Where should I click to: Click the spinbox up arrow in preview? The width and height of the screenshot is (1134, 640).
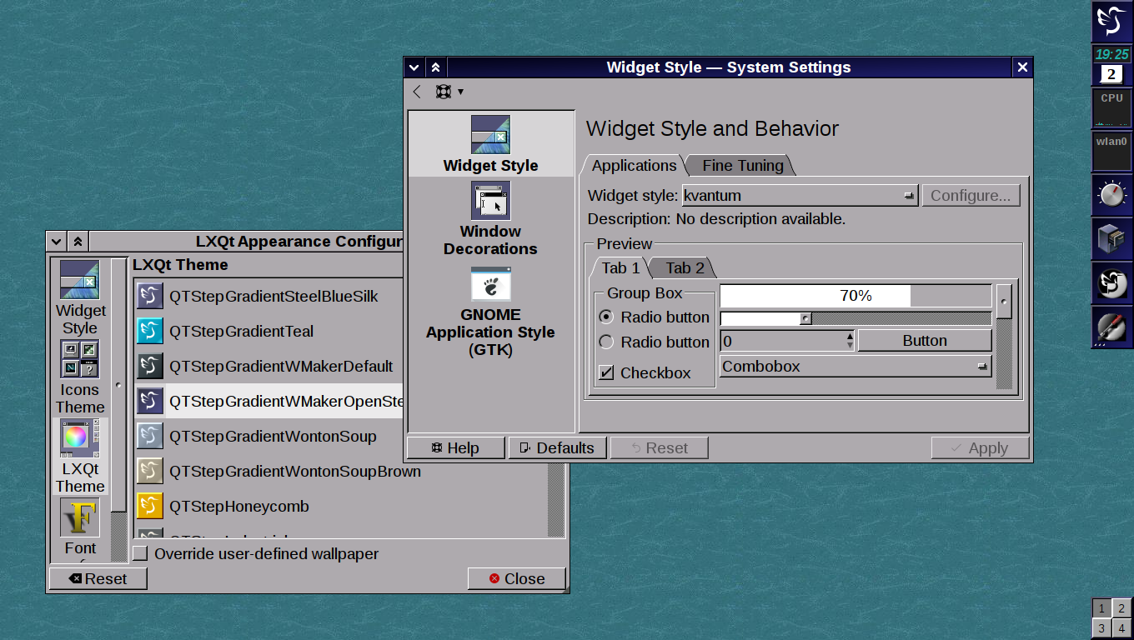[850, 336]
